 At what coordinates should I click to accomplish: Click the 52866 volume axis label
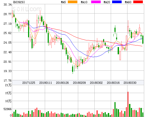(7, 109)
